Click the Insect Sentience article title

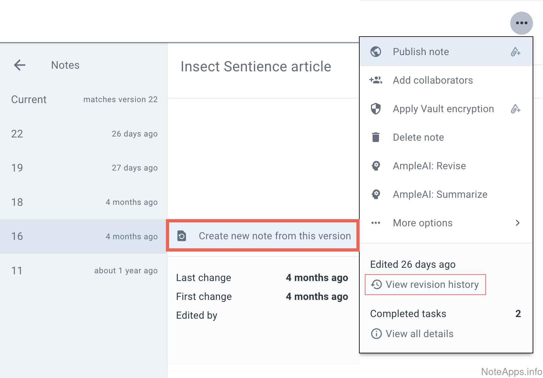[256, 66]
